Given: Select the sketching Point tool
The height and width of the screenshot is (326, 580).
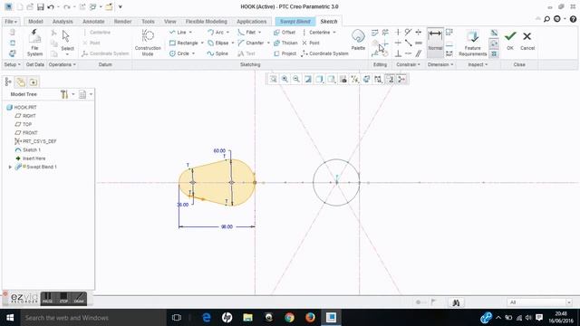Looking at the screenshot, I should tap(310, 43).
